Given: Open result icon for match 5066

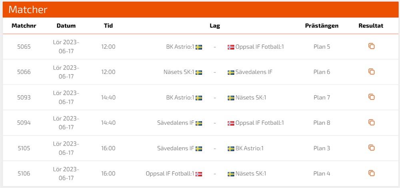Looking at the screenshot, I should click(371, 72).
